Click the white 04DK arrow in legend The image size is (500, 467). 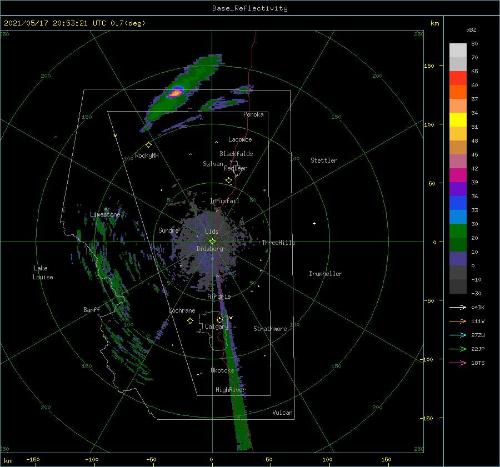pyautogui.click(x=458, y=307)
